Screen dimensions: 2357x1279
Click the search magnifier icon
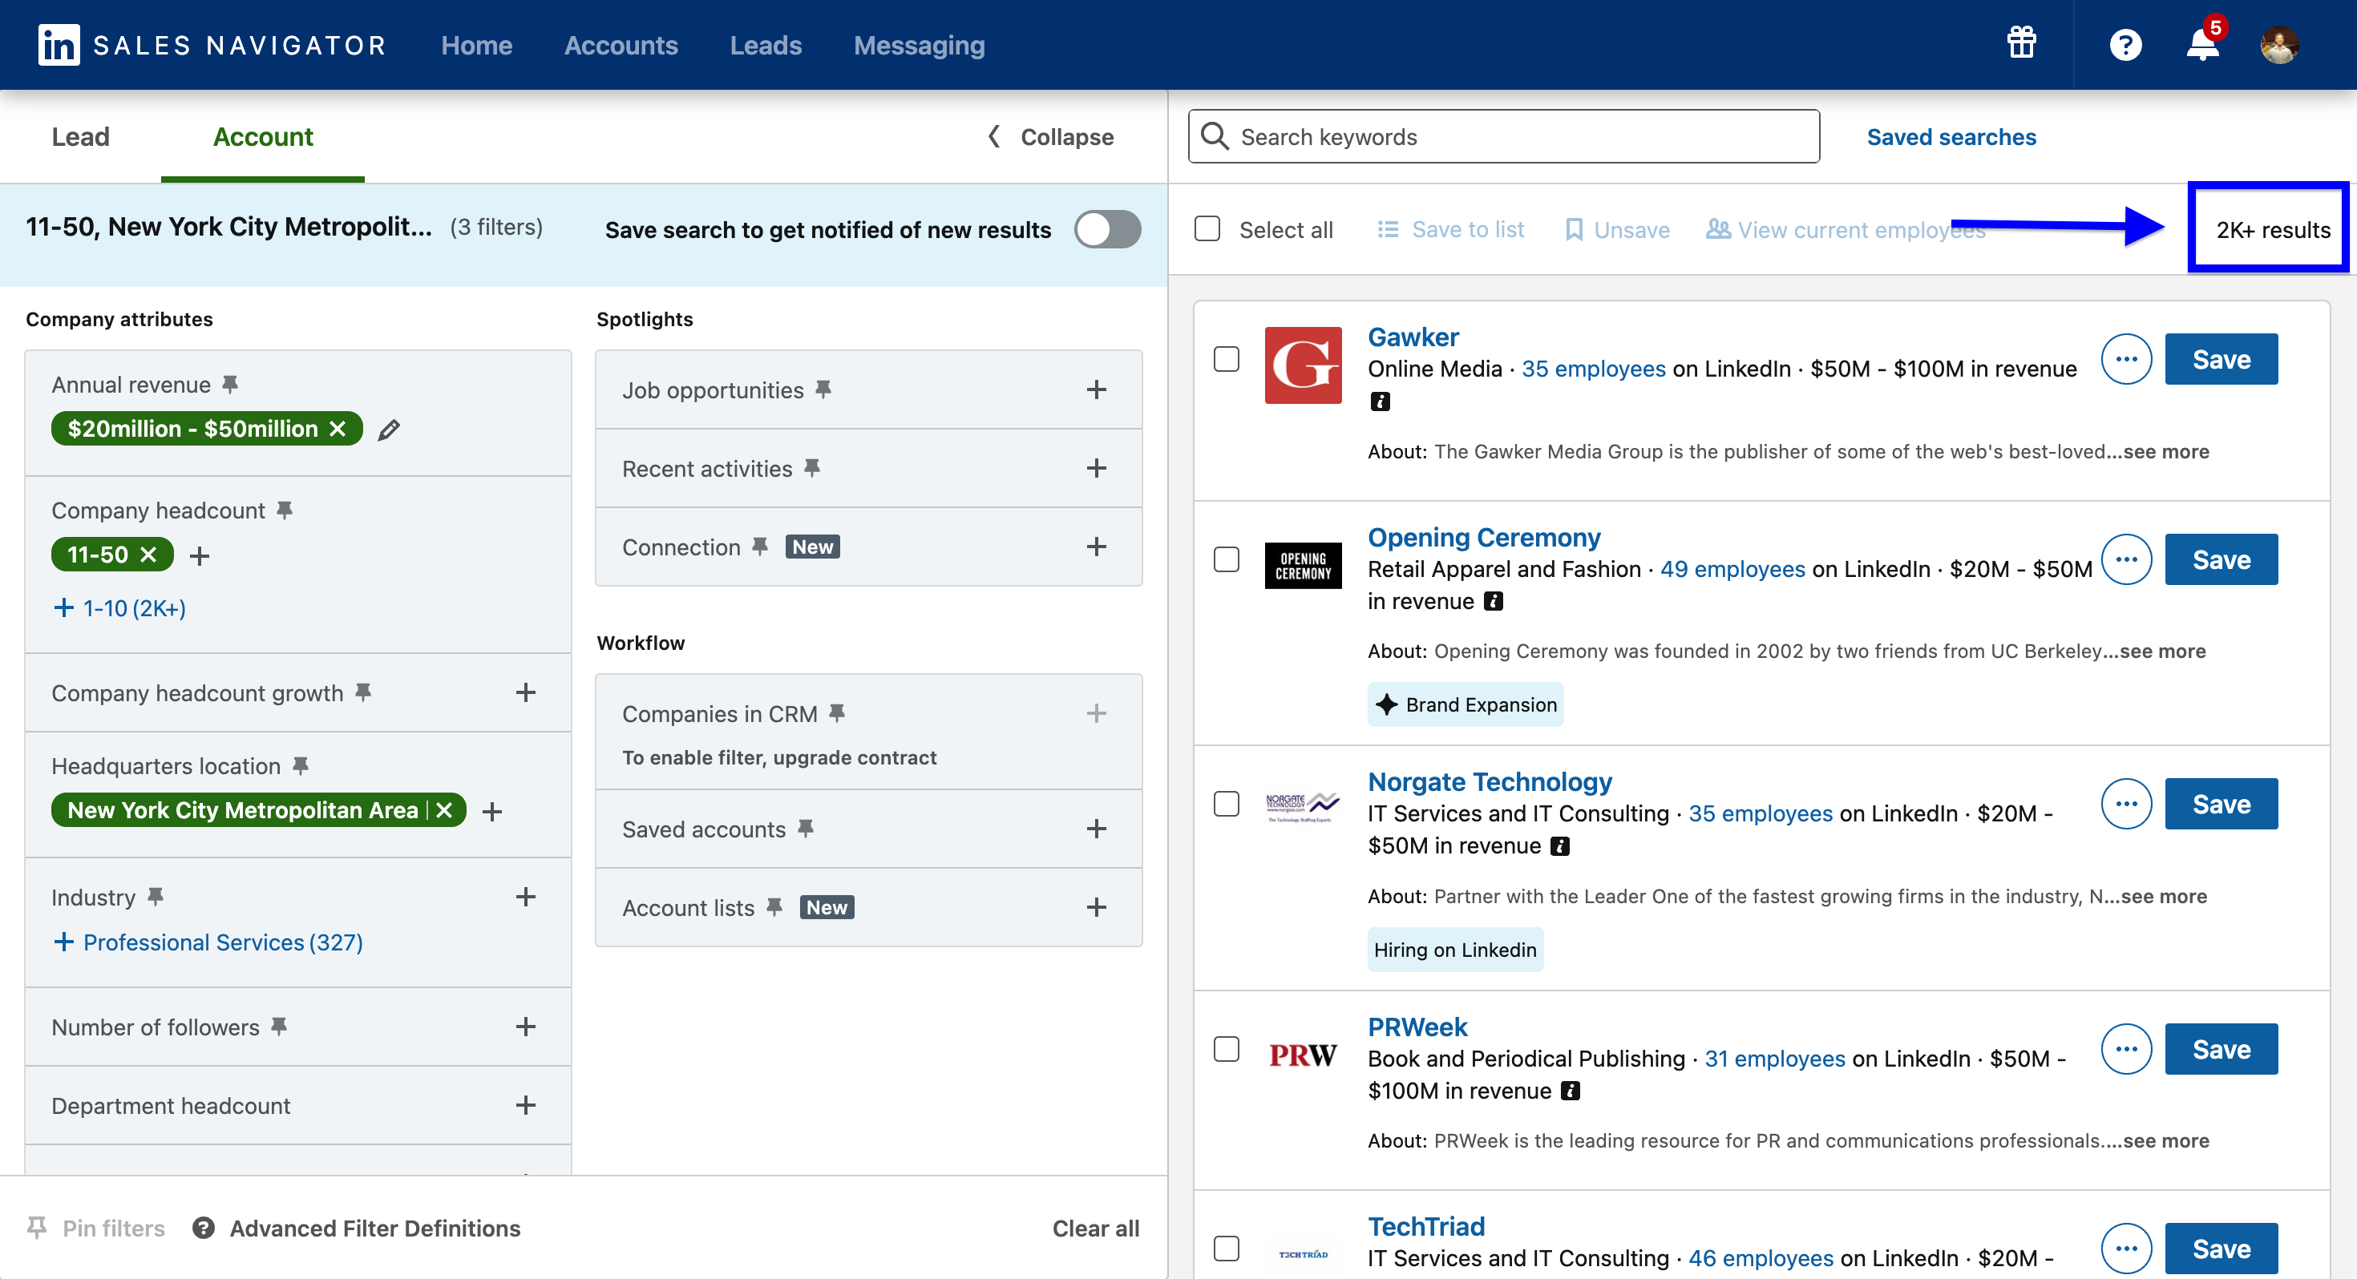point(1215,135)
